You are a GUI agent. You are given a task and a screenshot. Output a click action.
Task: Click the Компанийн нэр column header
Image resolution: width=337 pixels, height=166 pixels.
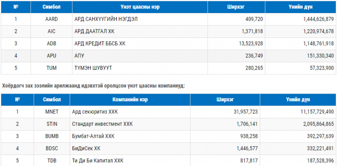[x=130, y=100]
